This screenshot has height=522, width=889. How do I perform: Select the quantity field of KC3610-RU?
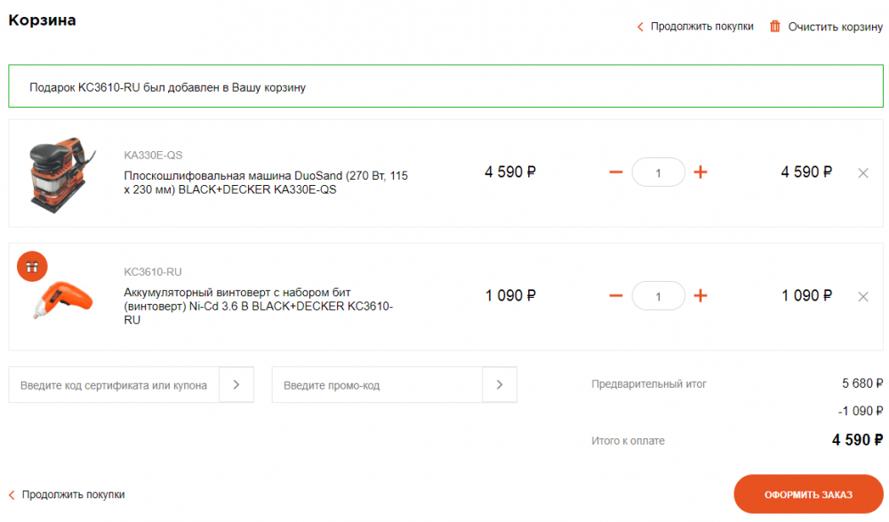[x=658, y=295]
